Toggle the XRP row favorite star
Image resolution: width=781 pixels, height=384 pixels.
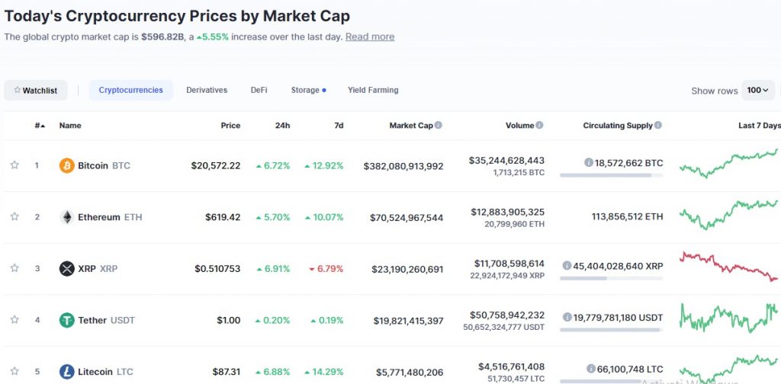pos(14,268)
